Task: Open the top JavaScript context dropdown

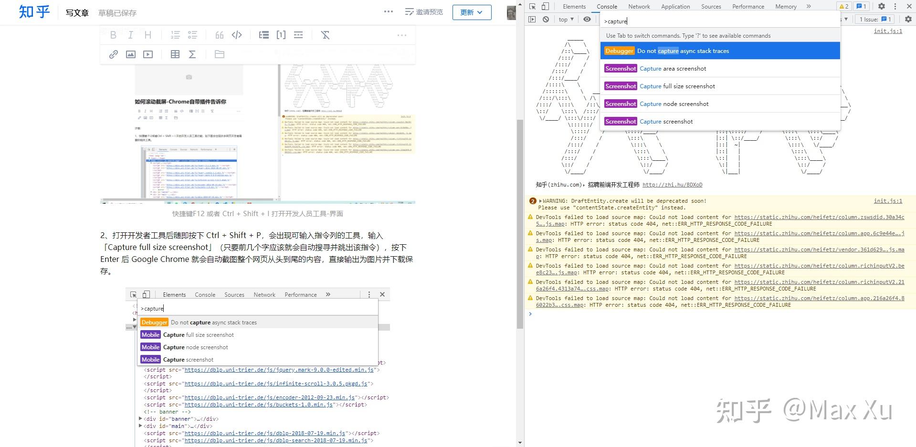Action: pos(566,19)
